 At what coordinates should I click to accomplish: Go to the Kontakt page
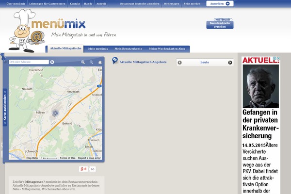click(x=75, y=4)
